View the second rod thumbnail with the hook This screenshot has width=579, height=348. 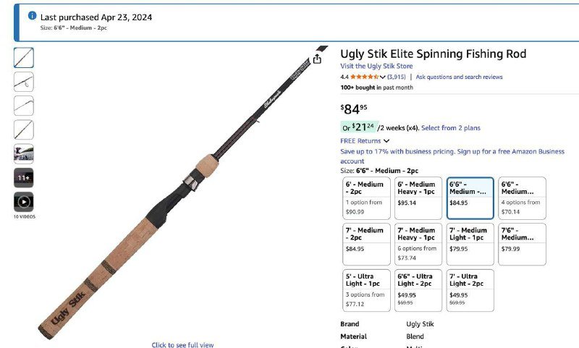[23, 82]
